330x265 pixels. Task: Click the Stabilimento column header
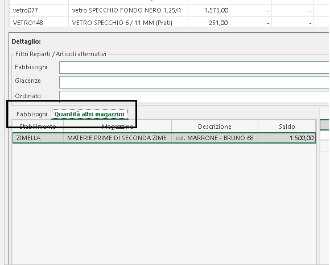[38, 127]
